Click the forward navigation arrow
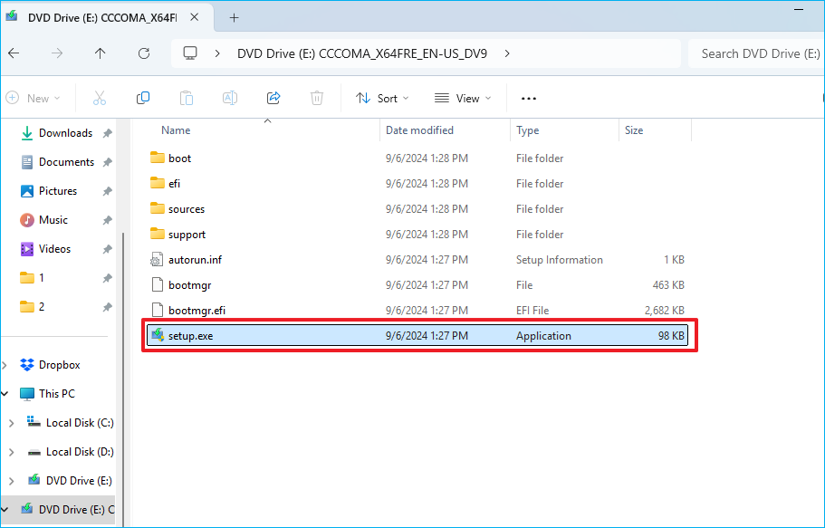The height and width of the screenshot is (528, 825). coord(57,53)
